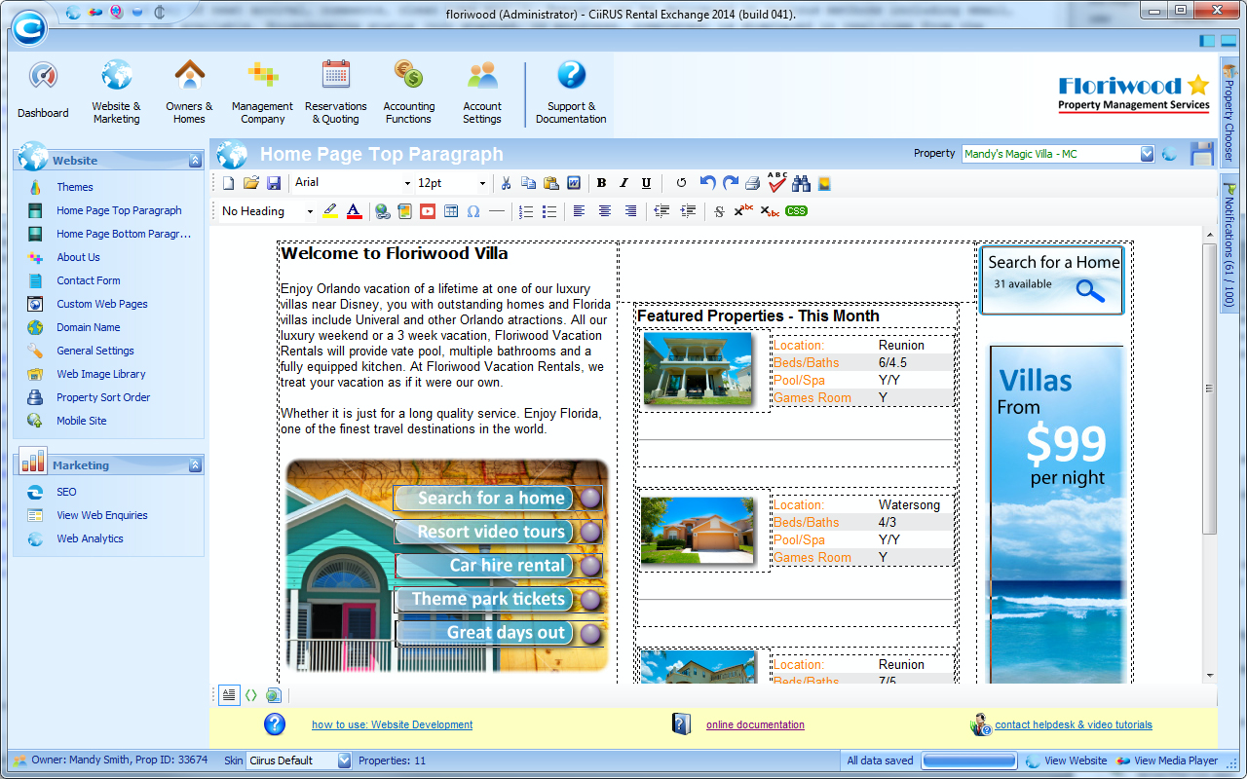This screenshot has width=1247, height=779.
Task: Click the Undo arrow icon
Action: pyautogui.click(x=708, y=183)
